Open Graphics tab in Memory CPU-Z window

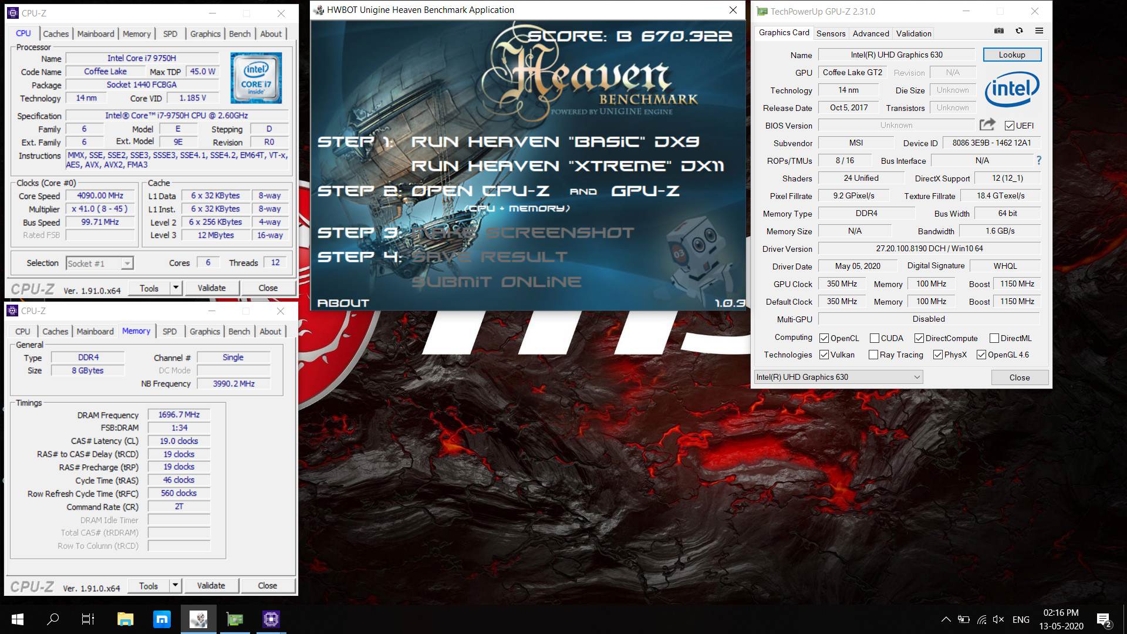(x=205, y=332)
